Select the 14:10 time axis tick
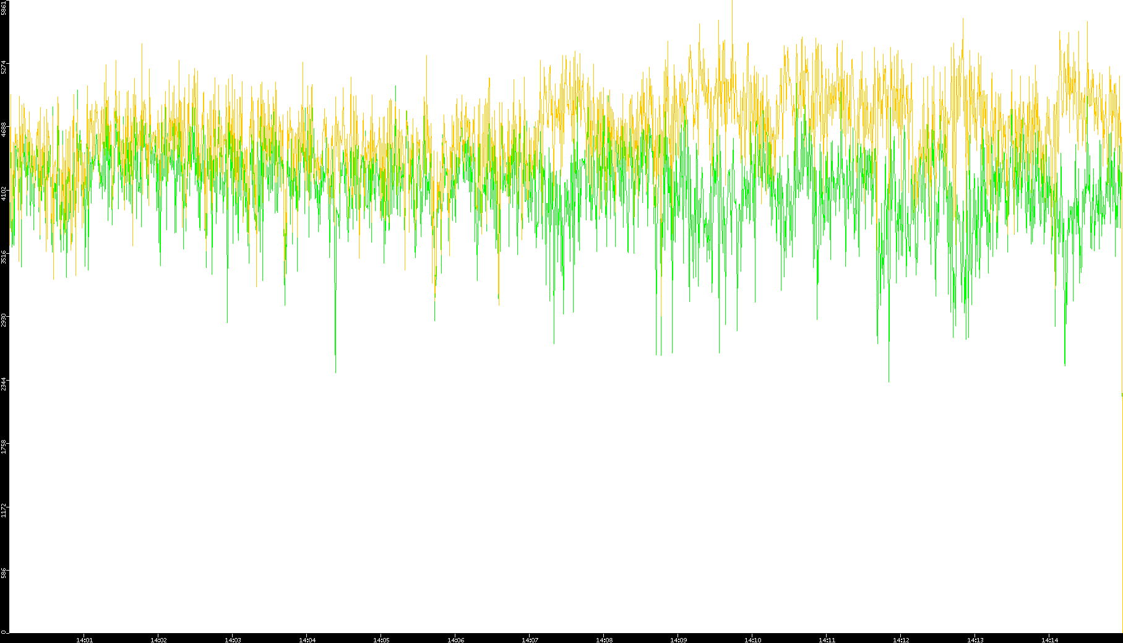The height and width of the screenshot is (643, 1123). click(x=752, y=639)
